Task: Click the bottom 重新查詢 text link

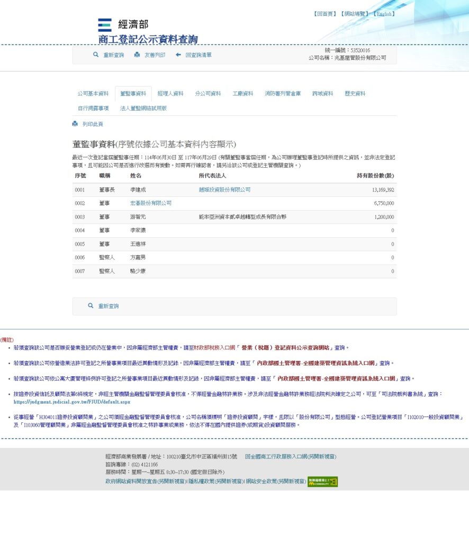Action: point(109,306)
